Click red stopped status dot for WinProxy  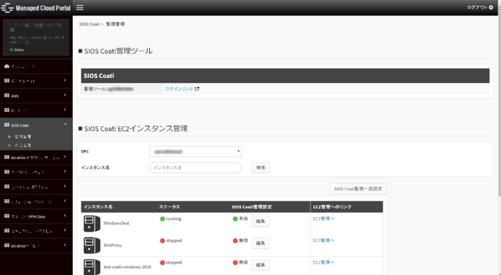click(x=162, y=240)
